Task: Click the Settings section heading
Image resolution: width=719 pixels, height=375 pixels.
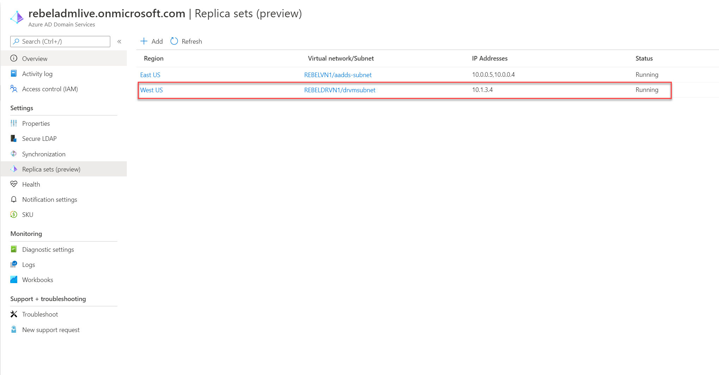Action: click(21, 108)
